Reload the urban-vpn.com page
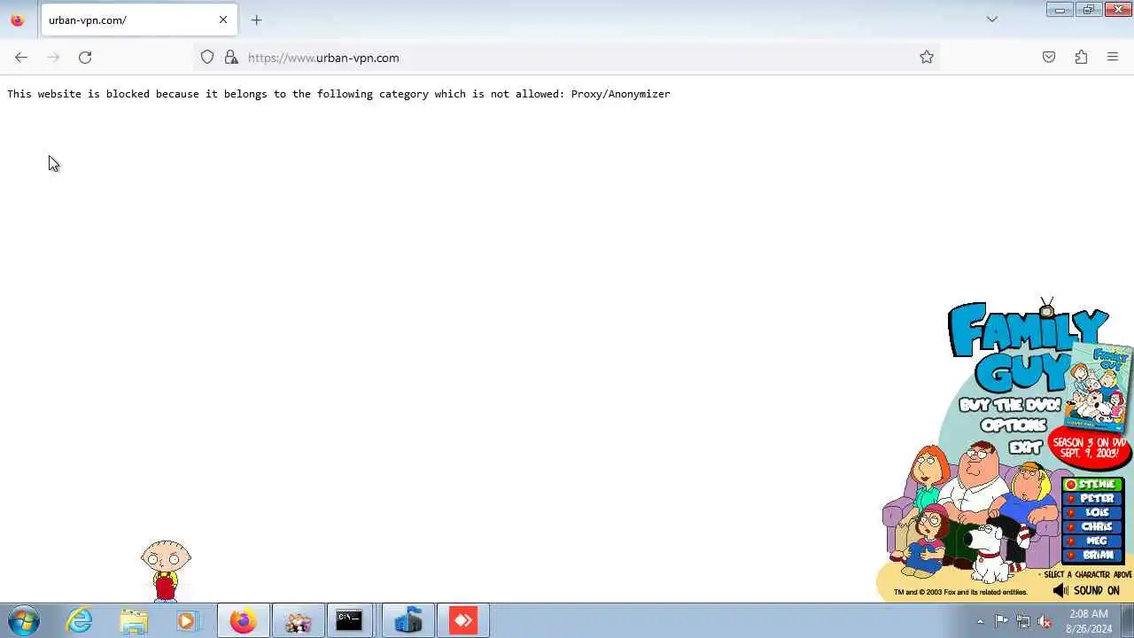Screen dimensions: 1134x638 [85, 58]
